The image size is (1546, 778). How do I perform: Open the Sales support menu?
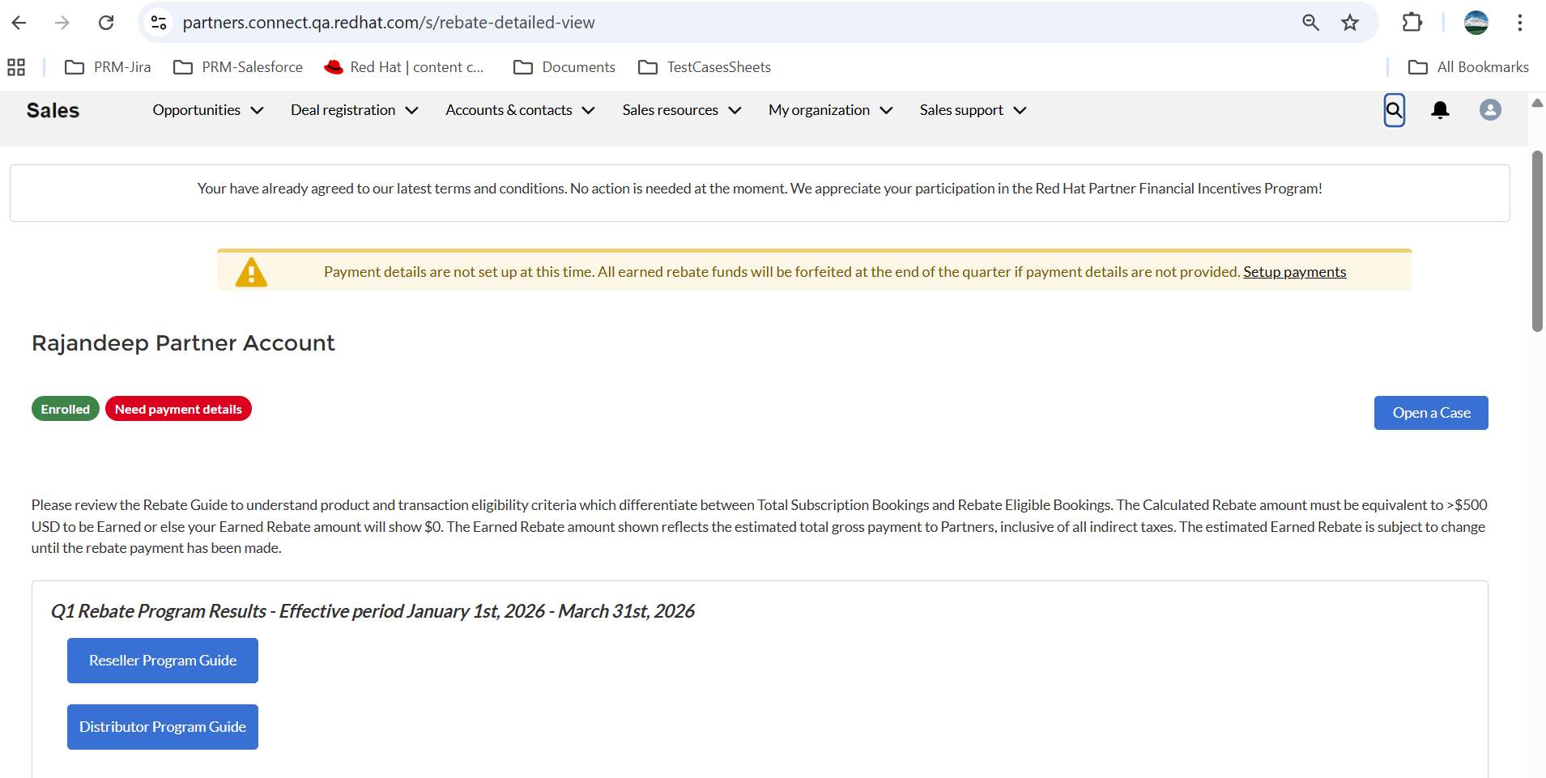(973, 110)
